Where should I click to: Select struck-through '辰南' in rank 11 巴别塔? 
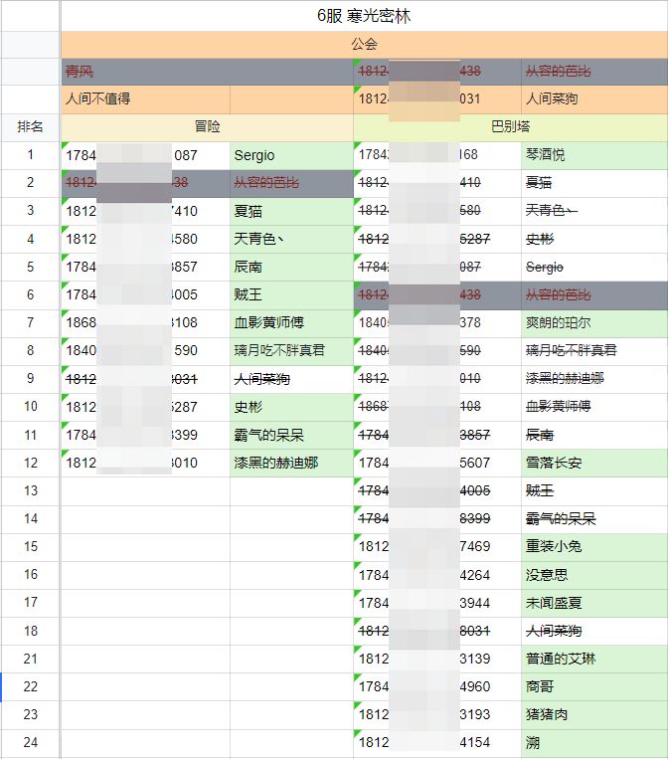click(x=594, y=435)
